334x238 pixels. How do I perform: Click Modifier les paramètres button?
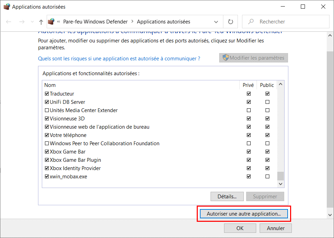tap(253, 58)
